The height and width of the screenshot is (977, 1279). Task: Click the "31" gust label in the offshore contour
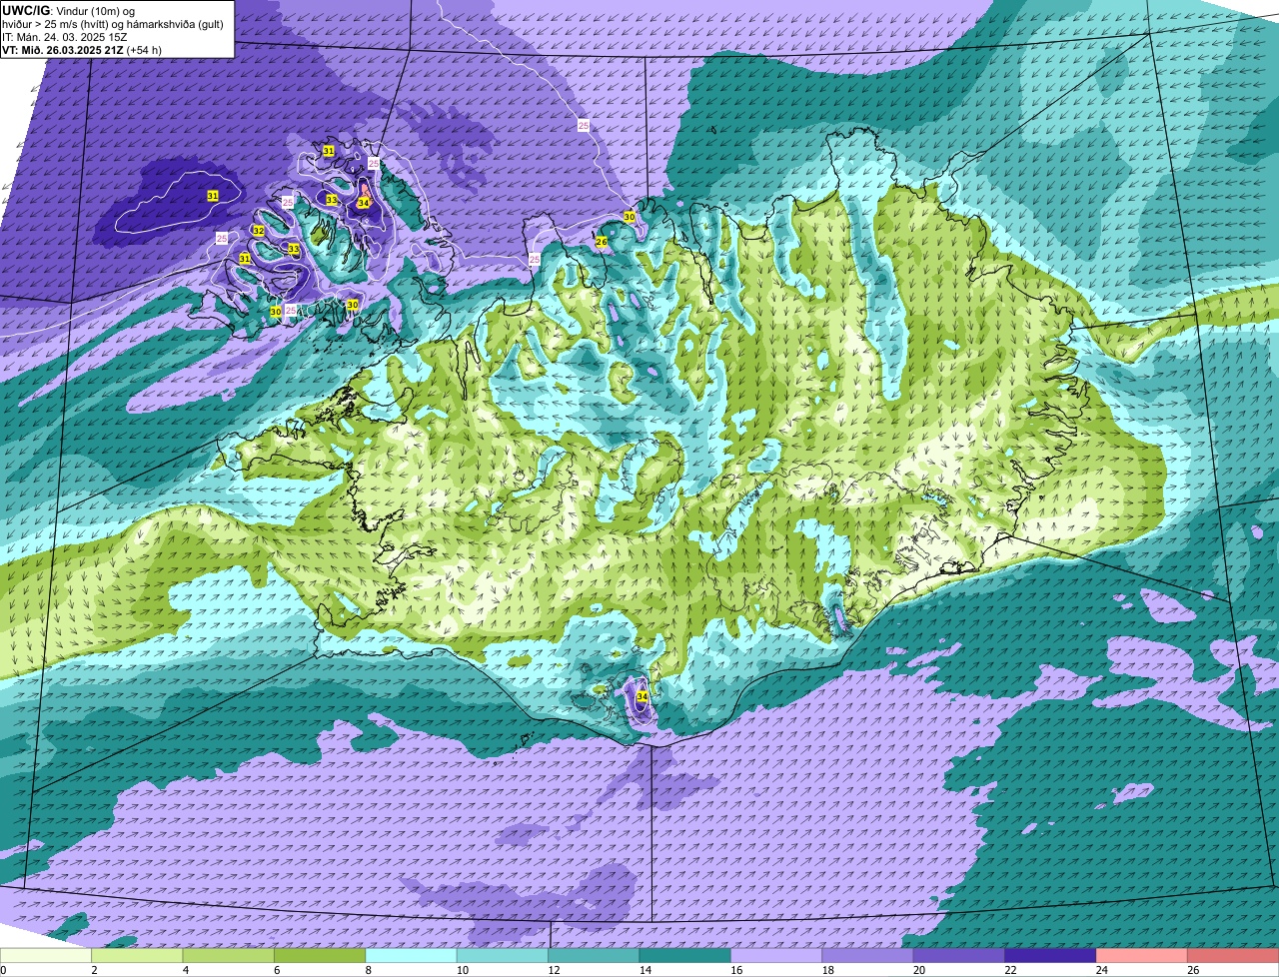click(x=213, y=196)
